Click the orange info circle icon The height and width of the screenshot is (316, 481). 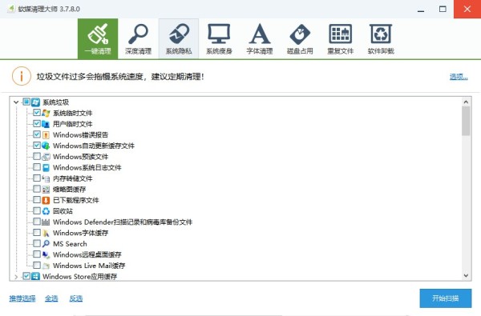[21, 76]
